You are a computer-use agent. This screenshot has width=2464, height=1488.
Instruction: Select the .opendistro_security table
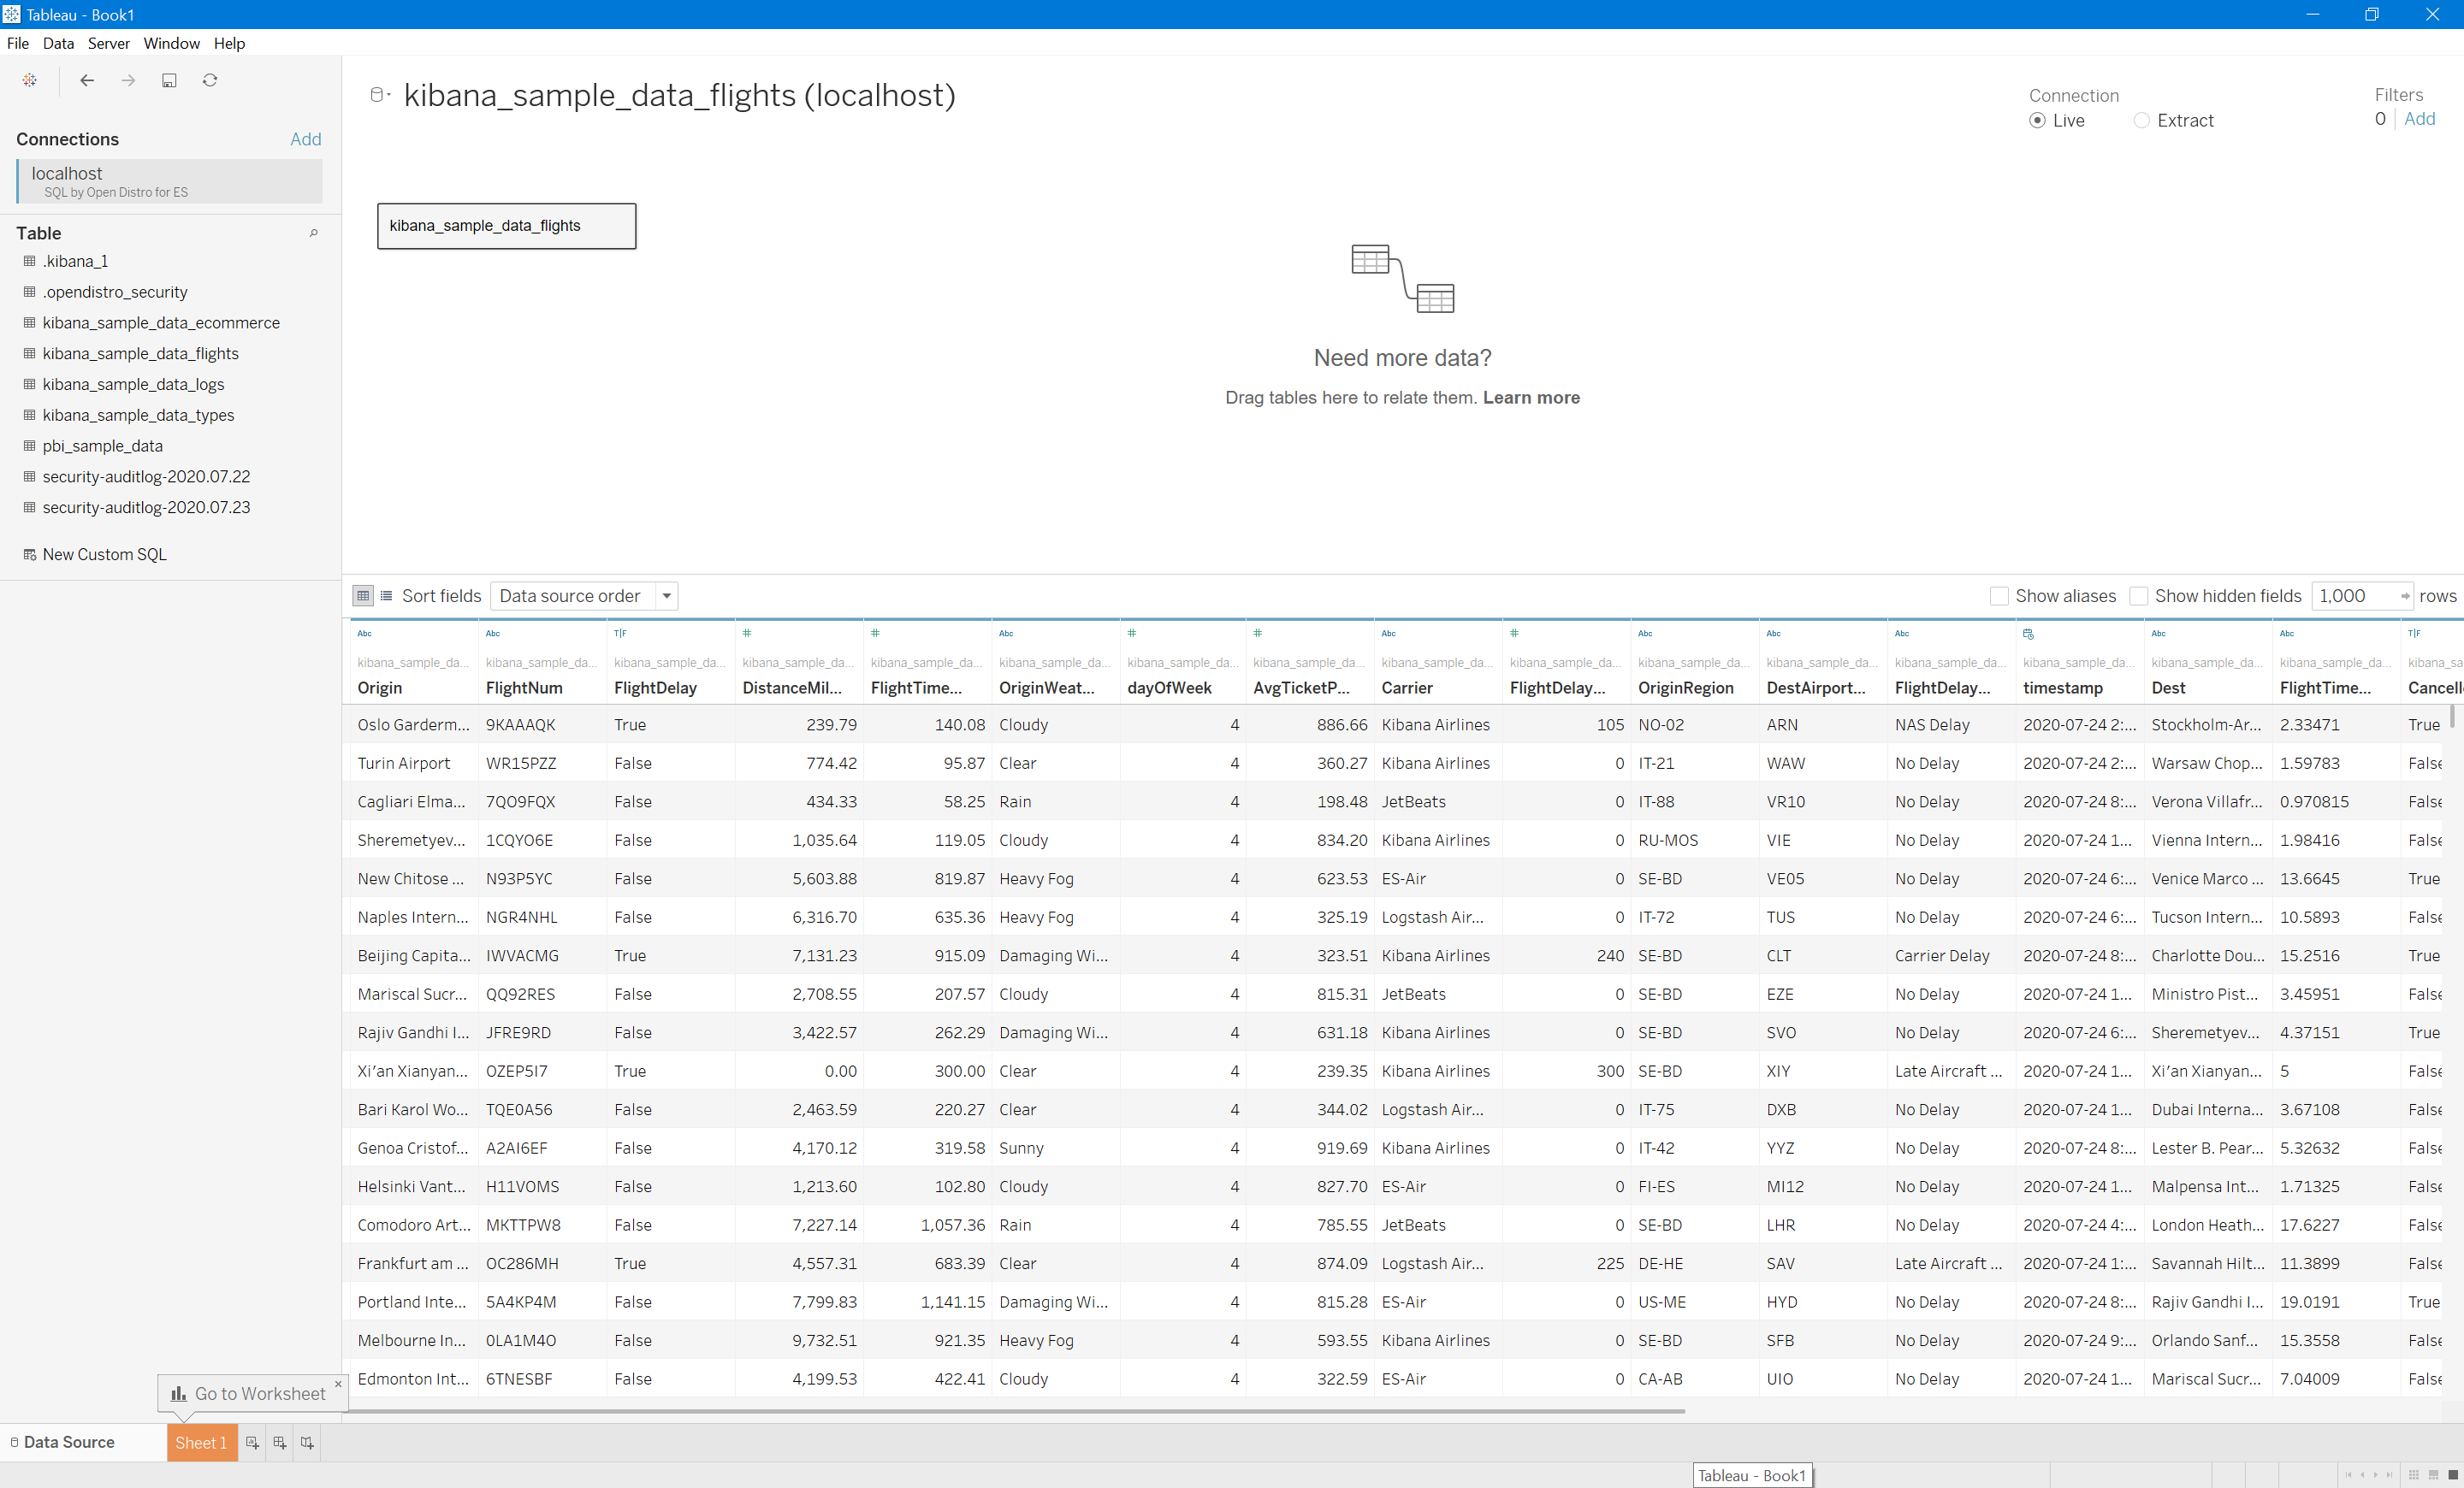(115, 292)
